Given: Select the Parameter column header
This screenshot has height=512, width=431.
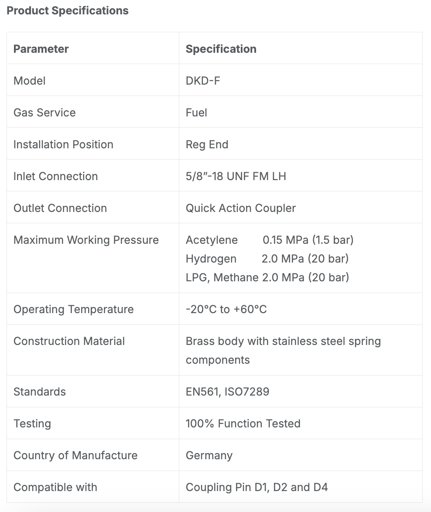Looking at the screenshot, I should [x=41, y=49].
